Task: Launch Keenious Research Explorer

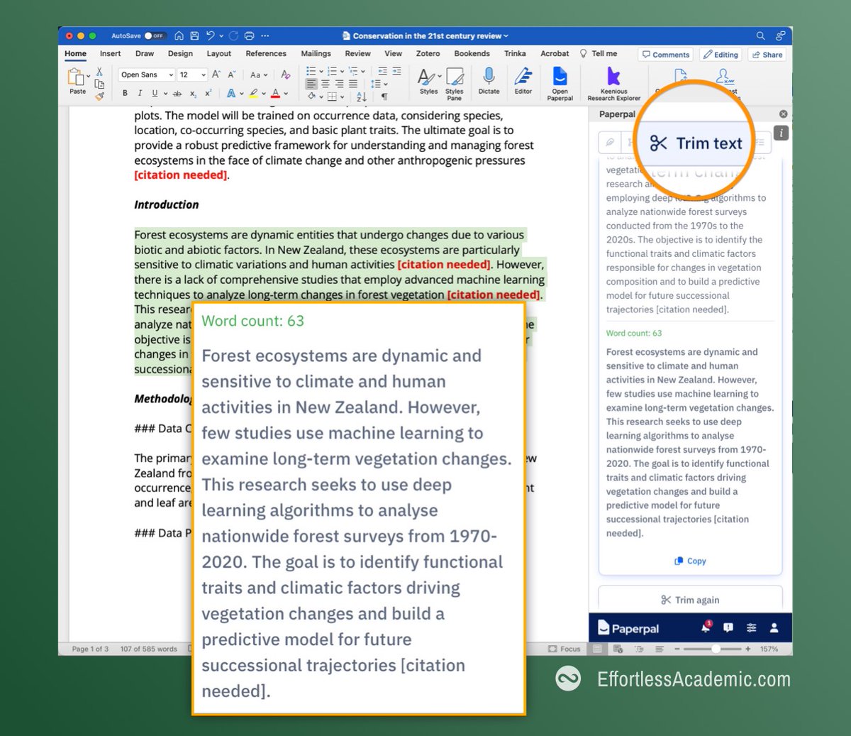Action: tap(613, 84)
